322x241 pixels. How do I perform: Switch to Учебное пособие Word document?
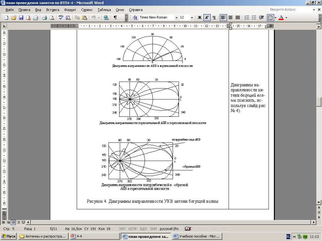click(x=197, y=236)
